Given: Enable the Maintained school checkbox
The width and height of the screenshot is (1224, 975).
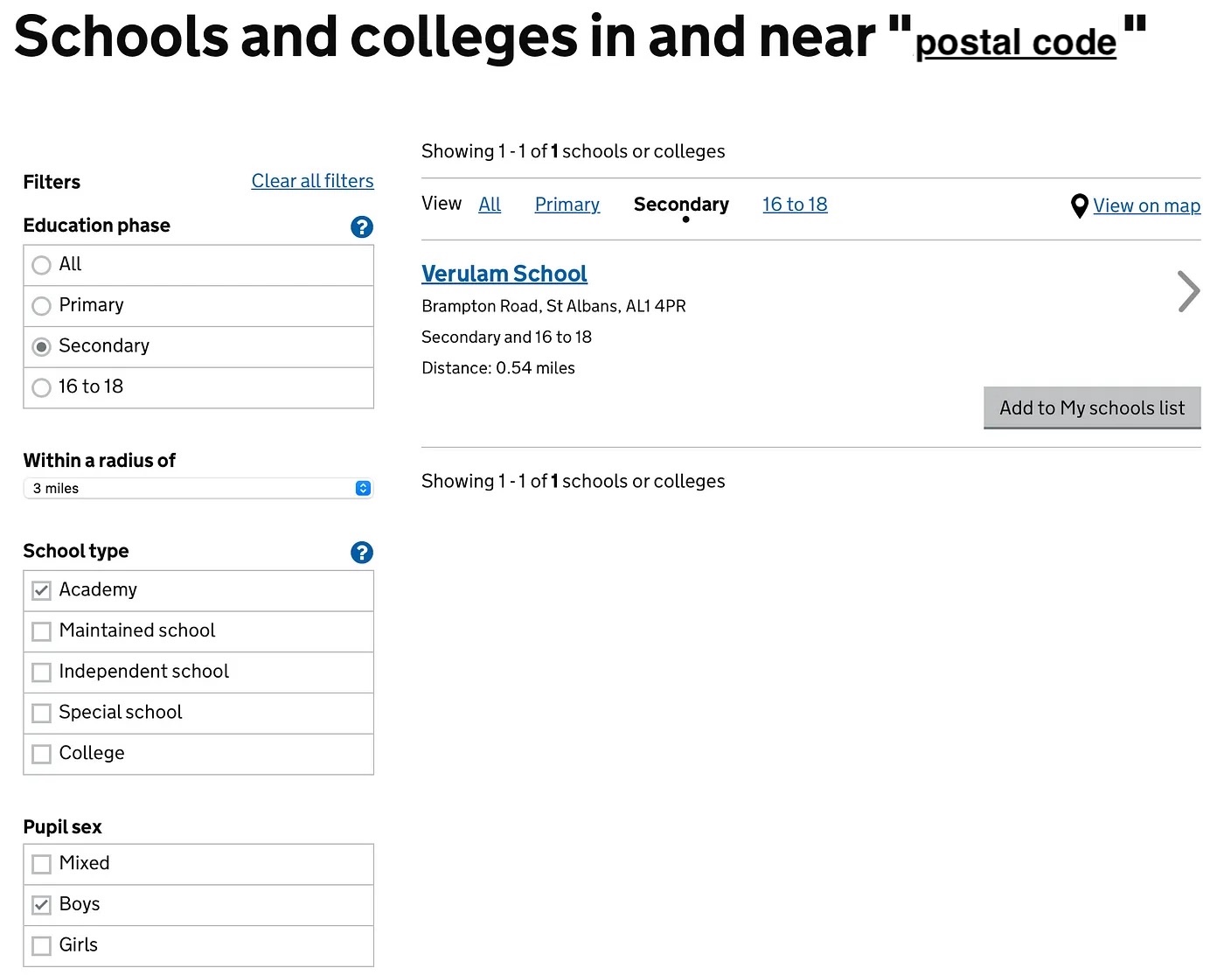Looking at the screenshot, I should (41, 631).
